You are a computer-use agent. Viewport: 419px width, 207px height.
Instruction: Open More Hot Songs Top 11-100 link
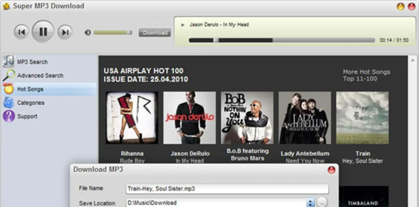tap(366, 75)
